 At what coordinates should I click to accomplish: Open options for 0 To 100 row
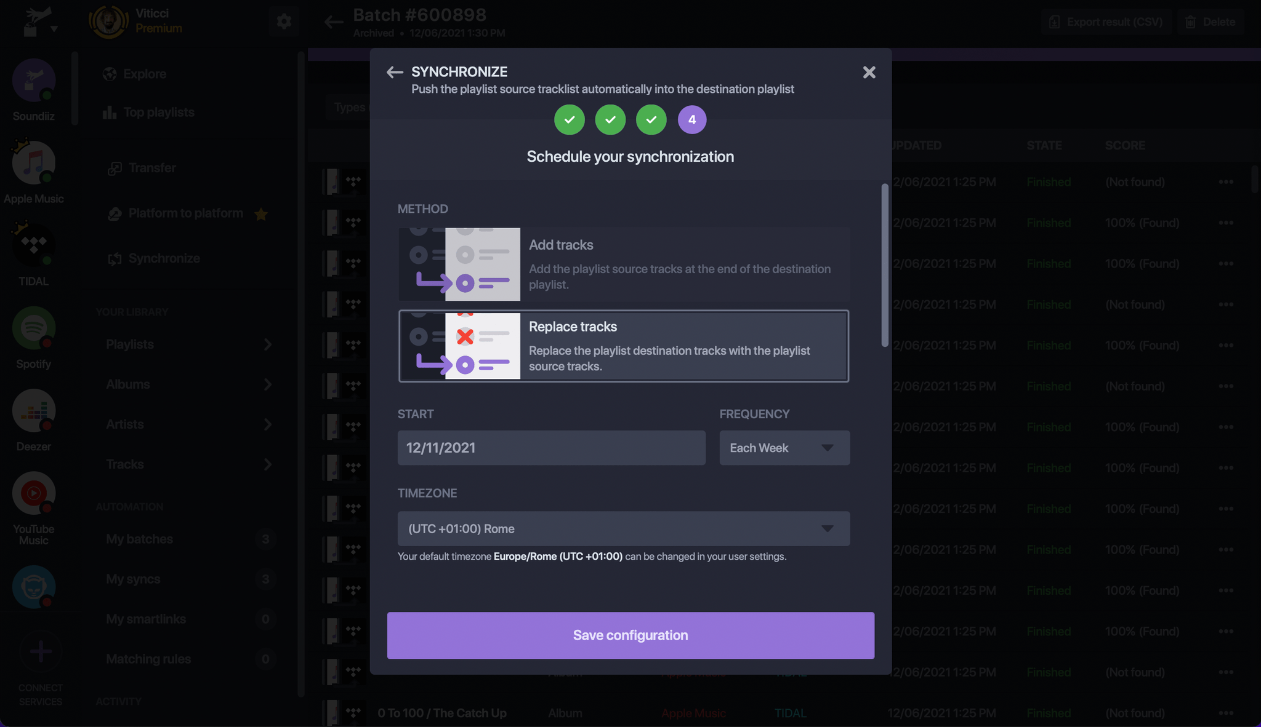pos(1225,713)
